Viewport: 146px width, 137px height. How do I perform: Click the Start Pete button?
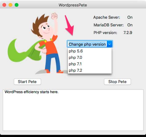[x=27, y=82]
